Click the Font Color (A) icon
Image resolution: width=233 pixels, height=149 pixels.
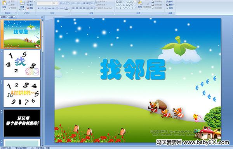pos(66,9)
